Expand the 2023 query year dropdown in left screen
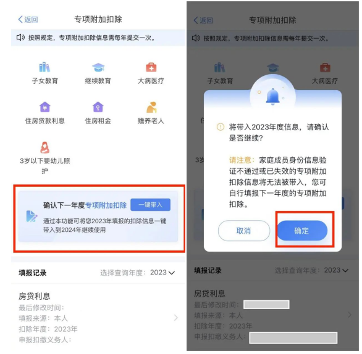 162,273
